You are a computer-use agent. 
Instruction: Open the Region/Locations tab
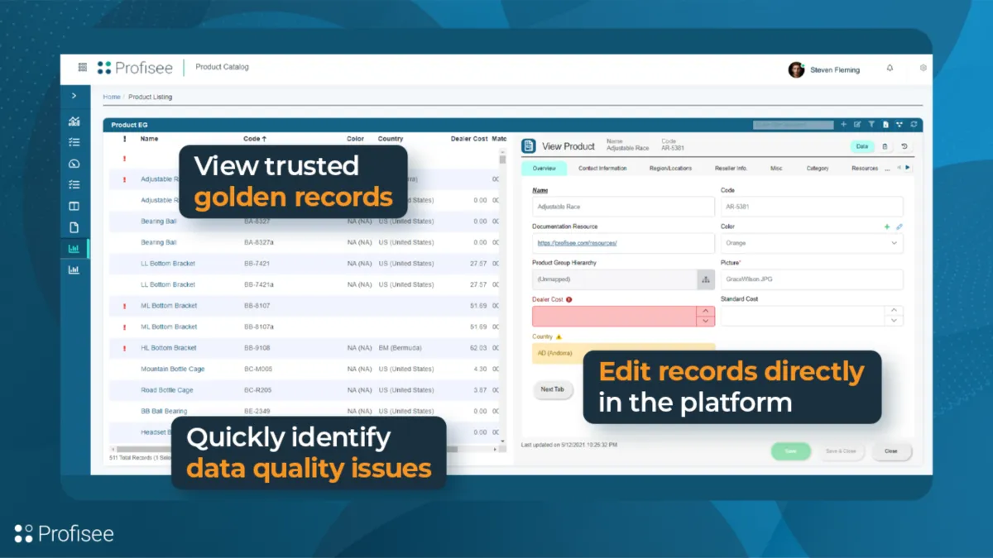pos(670,168)
